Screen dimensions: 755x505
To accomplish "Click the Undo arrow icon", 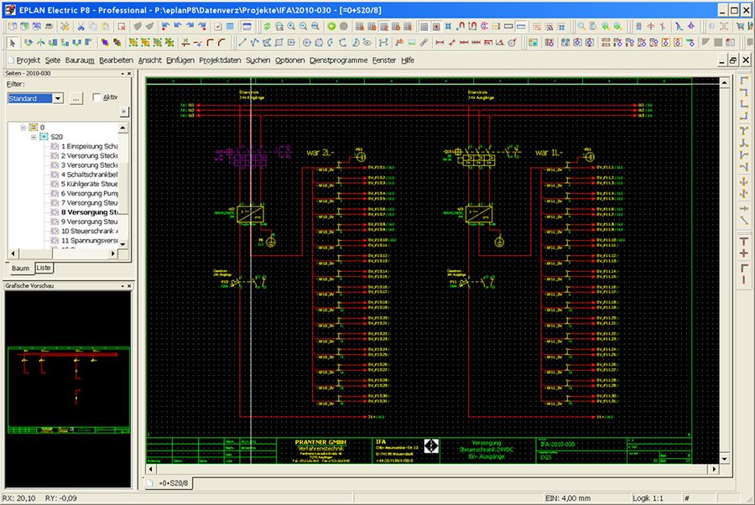I will (x=177, y=27).
